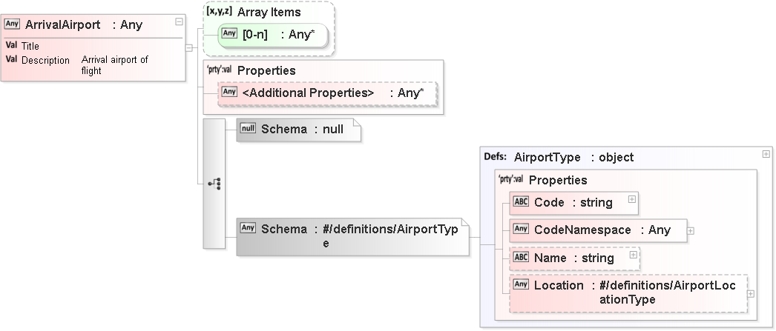Click the Any icon beside Location
776x331 pixels.
point(522,285)
